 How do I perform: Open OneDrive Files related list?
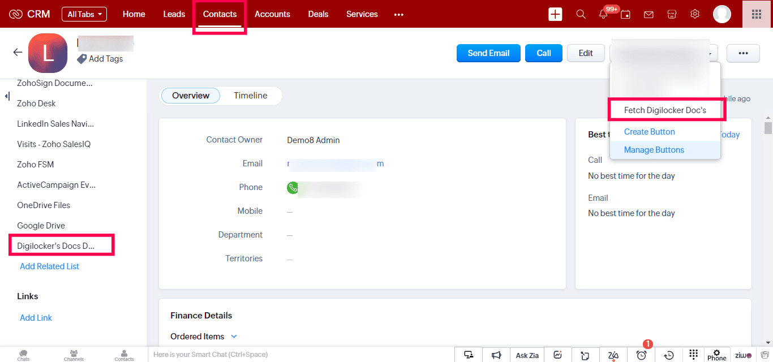(44, 205)
